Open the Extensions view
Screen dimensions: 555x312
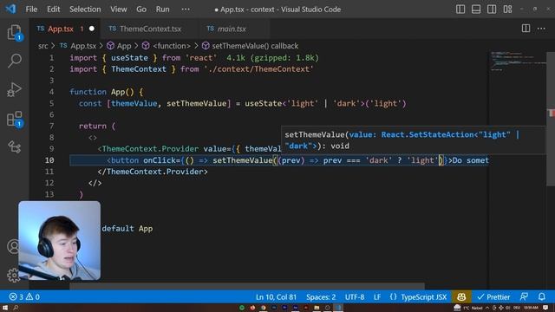click(x=14, y=119)
